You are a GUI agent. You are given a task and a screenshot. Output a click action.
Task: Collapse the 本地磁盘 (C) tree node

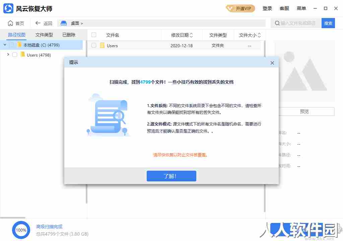pyautogui.click(x=5, y=45)
